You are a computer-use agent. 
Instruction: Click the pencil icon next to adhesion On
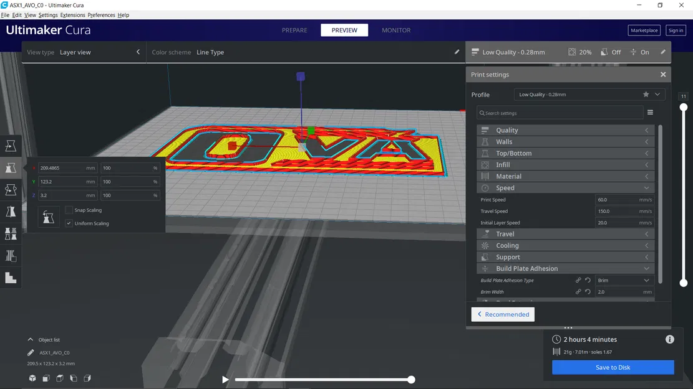[663, 52]
